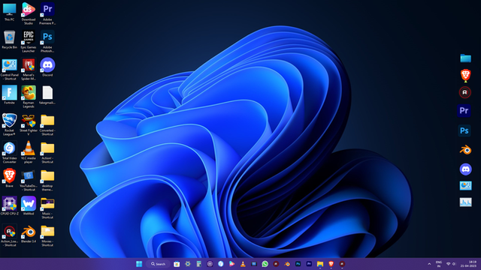Open VLC cone icon on taskbar
Screen dimensions: 481x270
(x=243, y=264)
